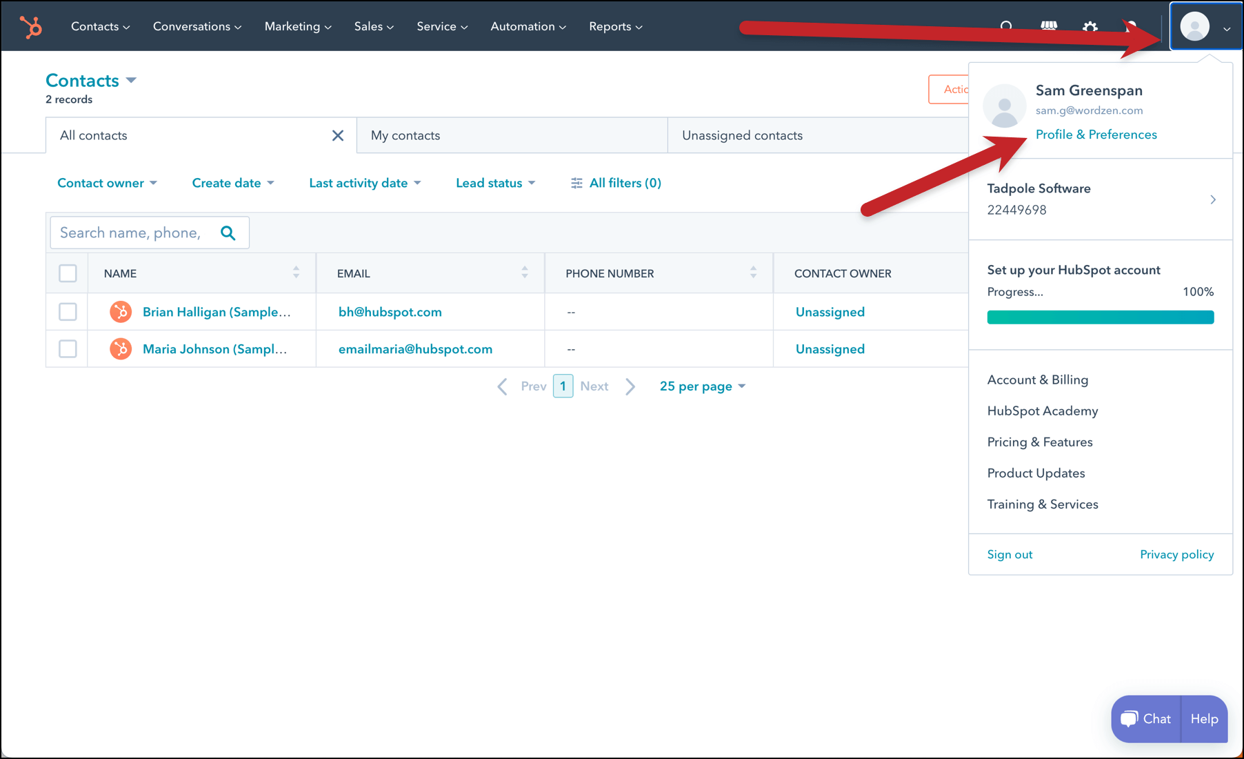Switch to the Unassigned contacts tab
The image size is (1244, 759).
[818, 135]
